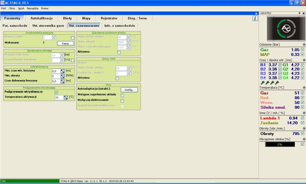Viewport: 306px width, 184px height.
Task: Enable Aktywna under Zimny VAG
Action: (117, 78)
